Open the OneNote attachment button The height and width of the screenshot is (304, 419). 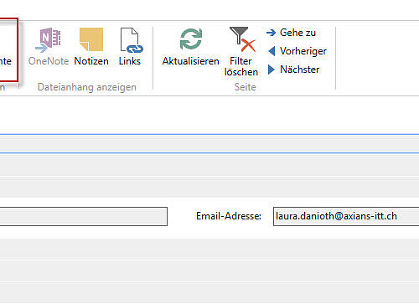pyautogui.click(x=49, y=47)
